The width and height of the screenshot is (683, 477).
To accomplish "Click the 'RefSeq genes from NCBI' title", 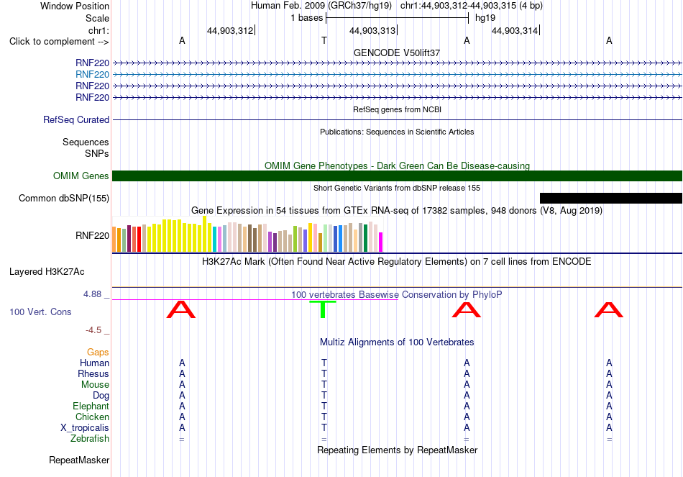I will point(397,109).
